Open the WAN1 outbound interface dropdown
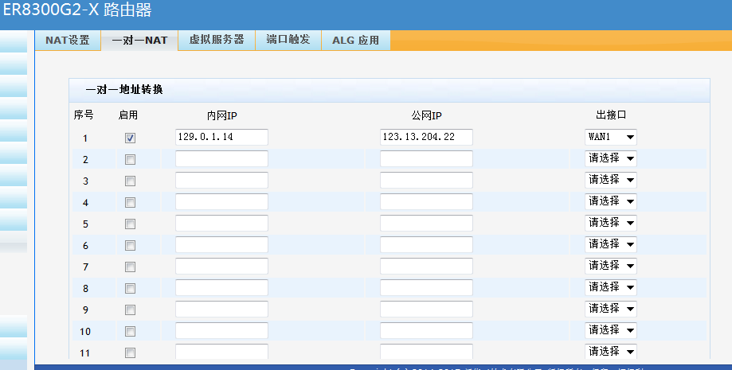 pyautogui.click(x=611, y=137)
